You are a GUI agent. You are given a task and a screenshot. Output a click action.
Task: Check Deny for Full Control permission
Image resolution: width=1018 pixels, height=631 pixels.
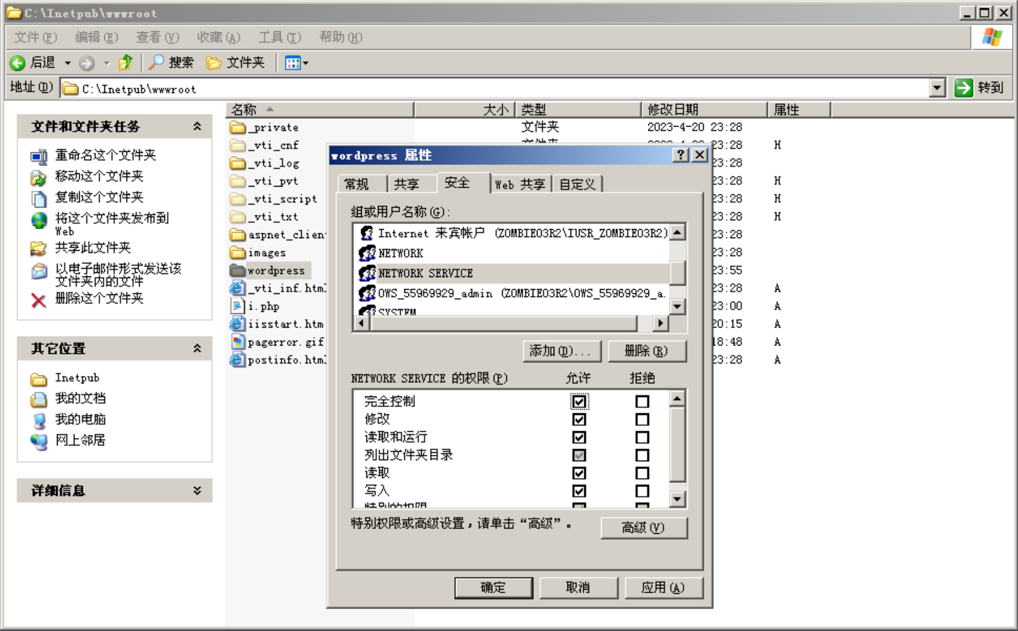pos(642,401)
